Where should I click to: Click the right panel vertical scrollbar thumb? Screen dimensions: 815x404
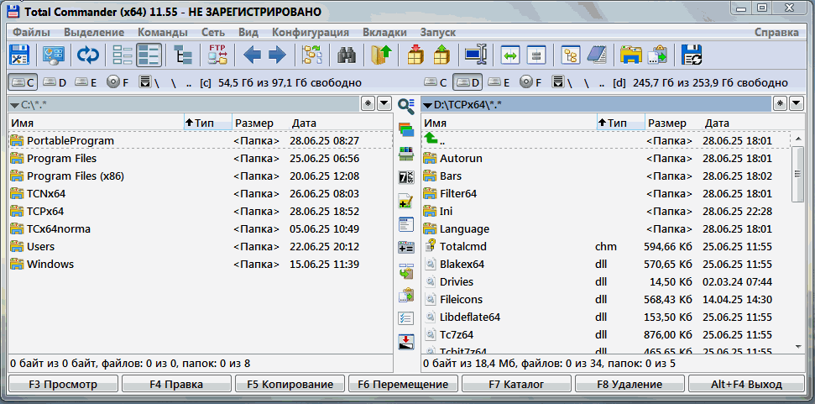point(798,174)
